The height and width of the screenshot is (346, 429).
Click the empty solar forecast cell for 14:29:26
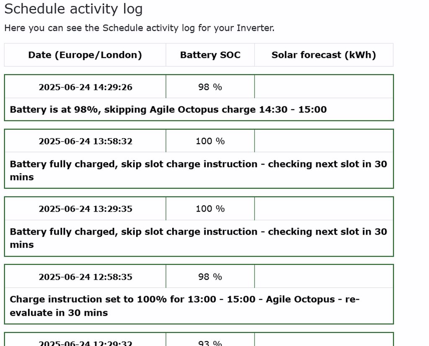coord(323,87)
